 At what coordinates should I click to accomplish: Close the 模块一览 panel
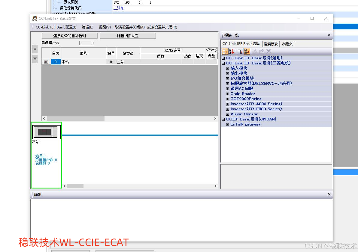(329, 35)
